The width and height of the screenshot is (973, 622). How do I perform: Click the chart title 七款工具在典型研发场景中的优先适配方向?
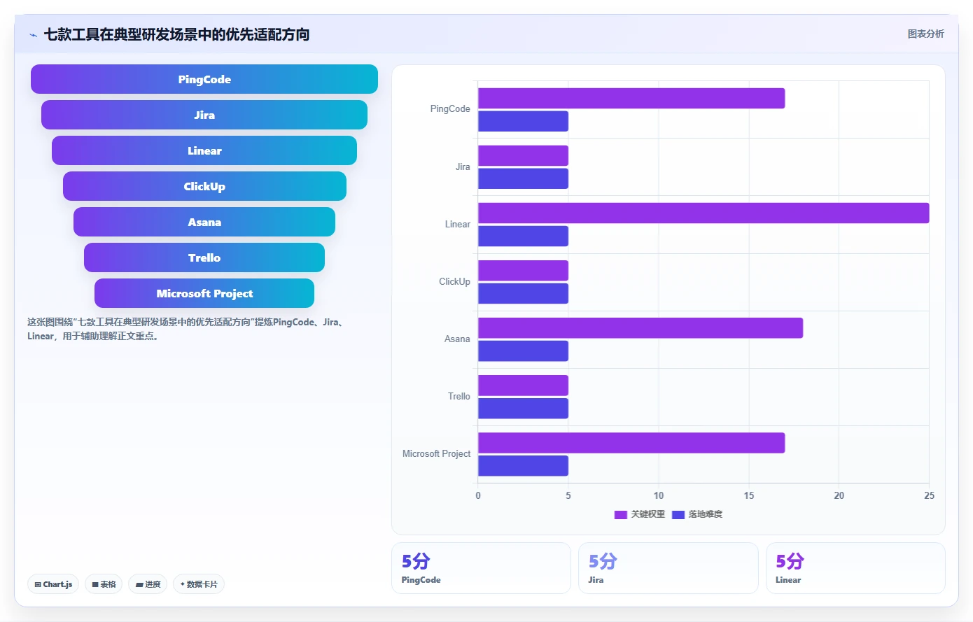176,34
